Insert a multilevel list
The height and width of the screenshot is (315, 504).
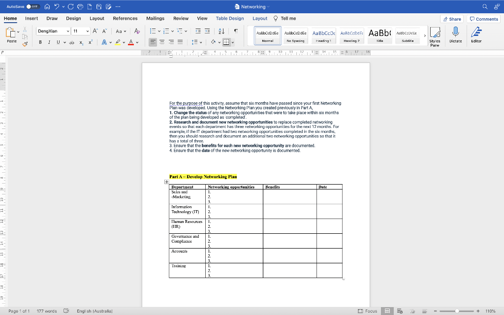pyautogui.click(x=180, y=31)
